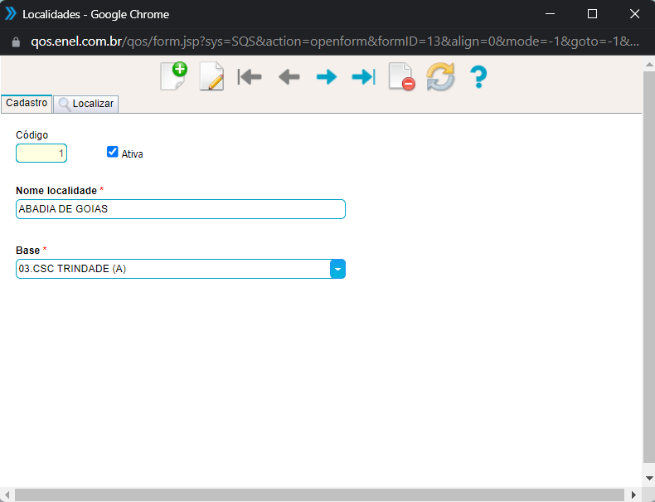Click the Base combo box showing 03.CSC TRINDADE
655x502 pixels.
[x=172, y=269]
